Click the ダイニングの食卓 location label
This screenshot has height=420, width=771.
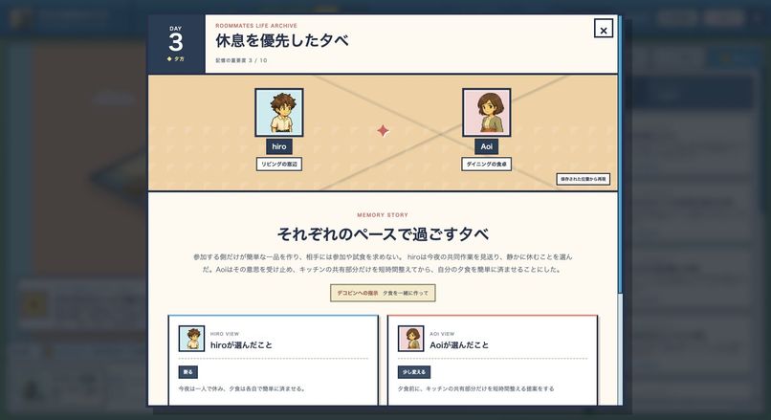pyautogui.click(x=486, y=165)
